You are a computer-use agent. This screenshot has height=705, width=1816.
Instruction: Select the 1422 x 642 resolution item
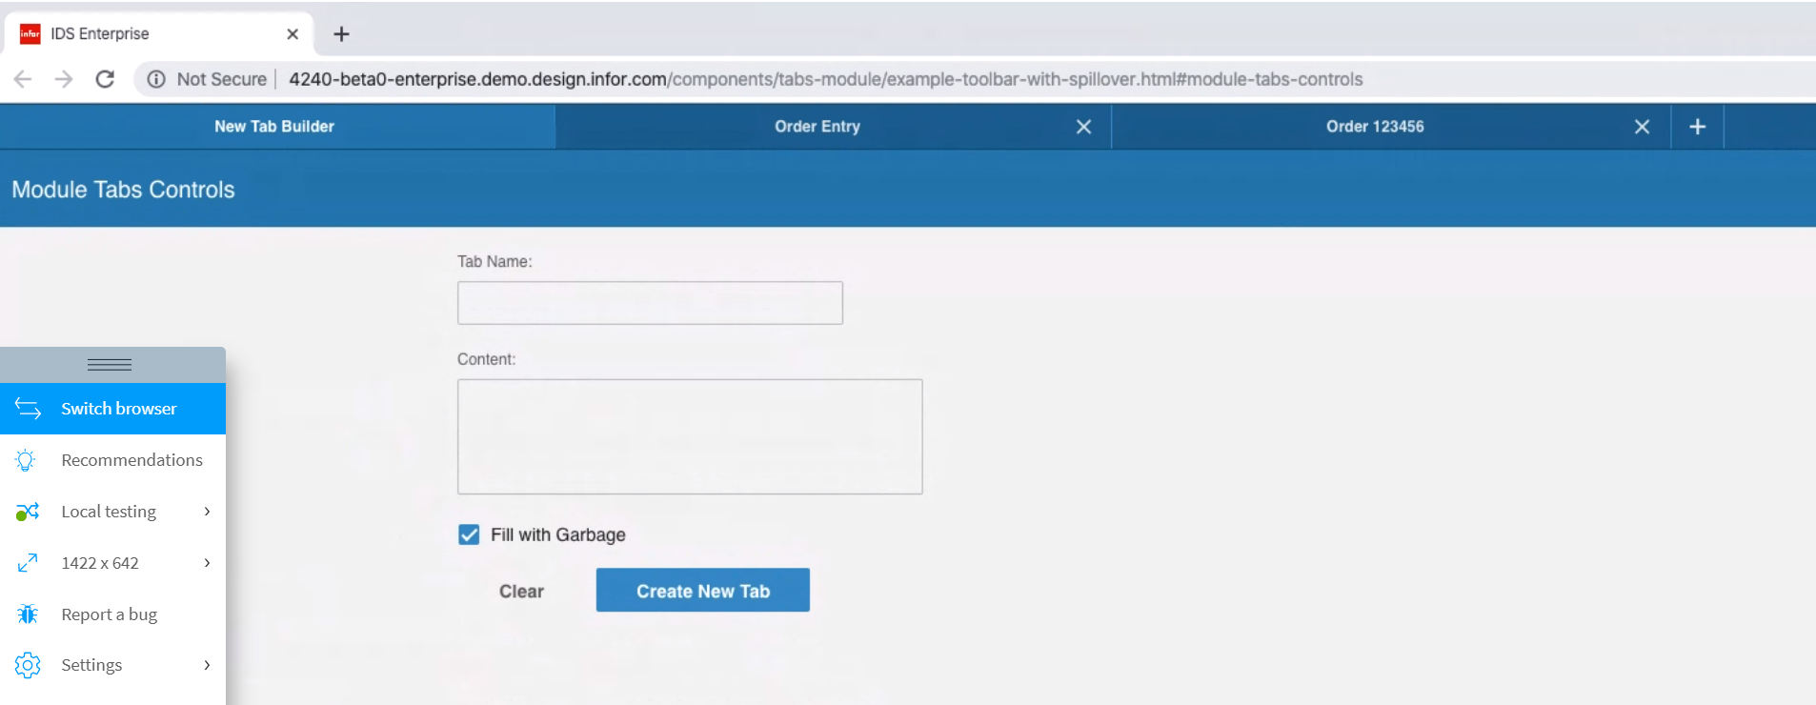click(x=112, y=563)
